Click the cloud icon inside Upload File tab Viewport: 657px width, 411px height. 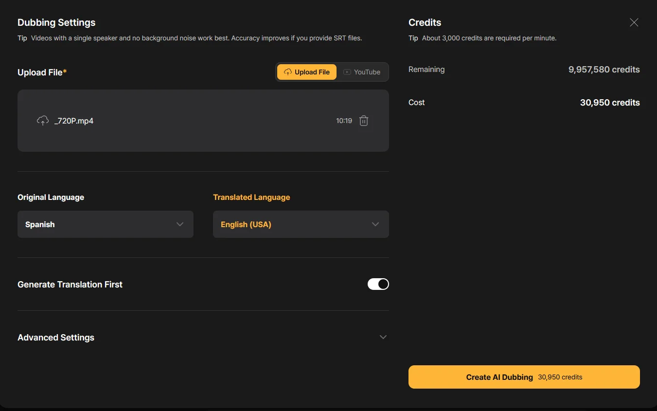pos(287,72)
